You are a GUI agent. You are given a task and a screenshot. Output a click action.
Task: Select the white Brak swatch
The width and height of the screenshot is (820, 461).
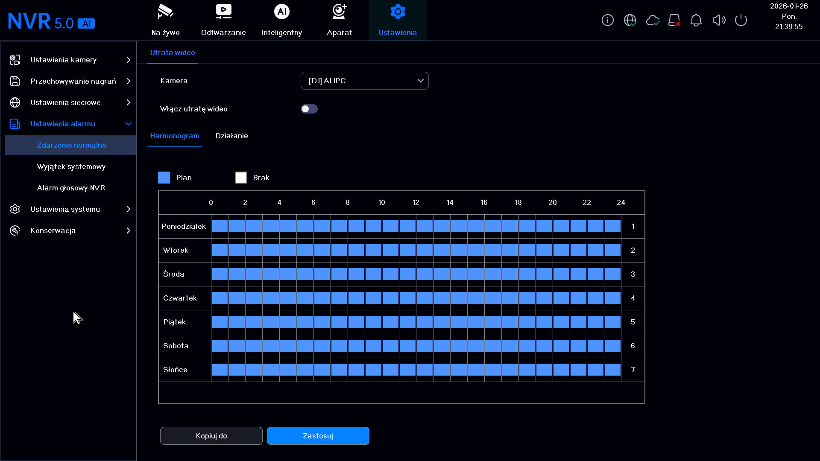click(241, 178)
